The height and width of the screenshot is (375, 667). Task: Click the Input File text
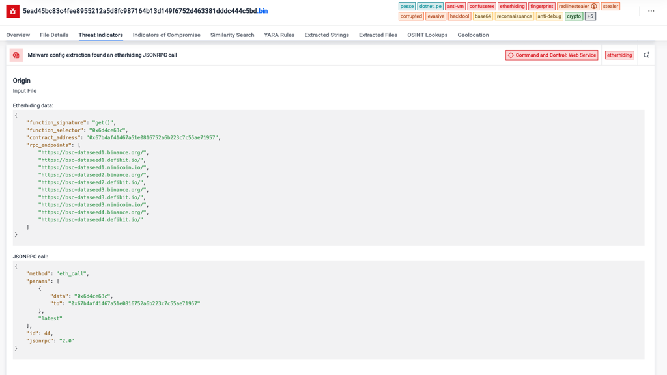point(25,91)
